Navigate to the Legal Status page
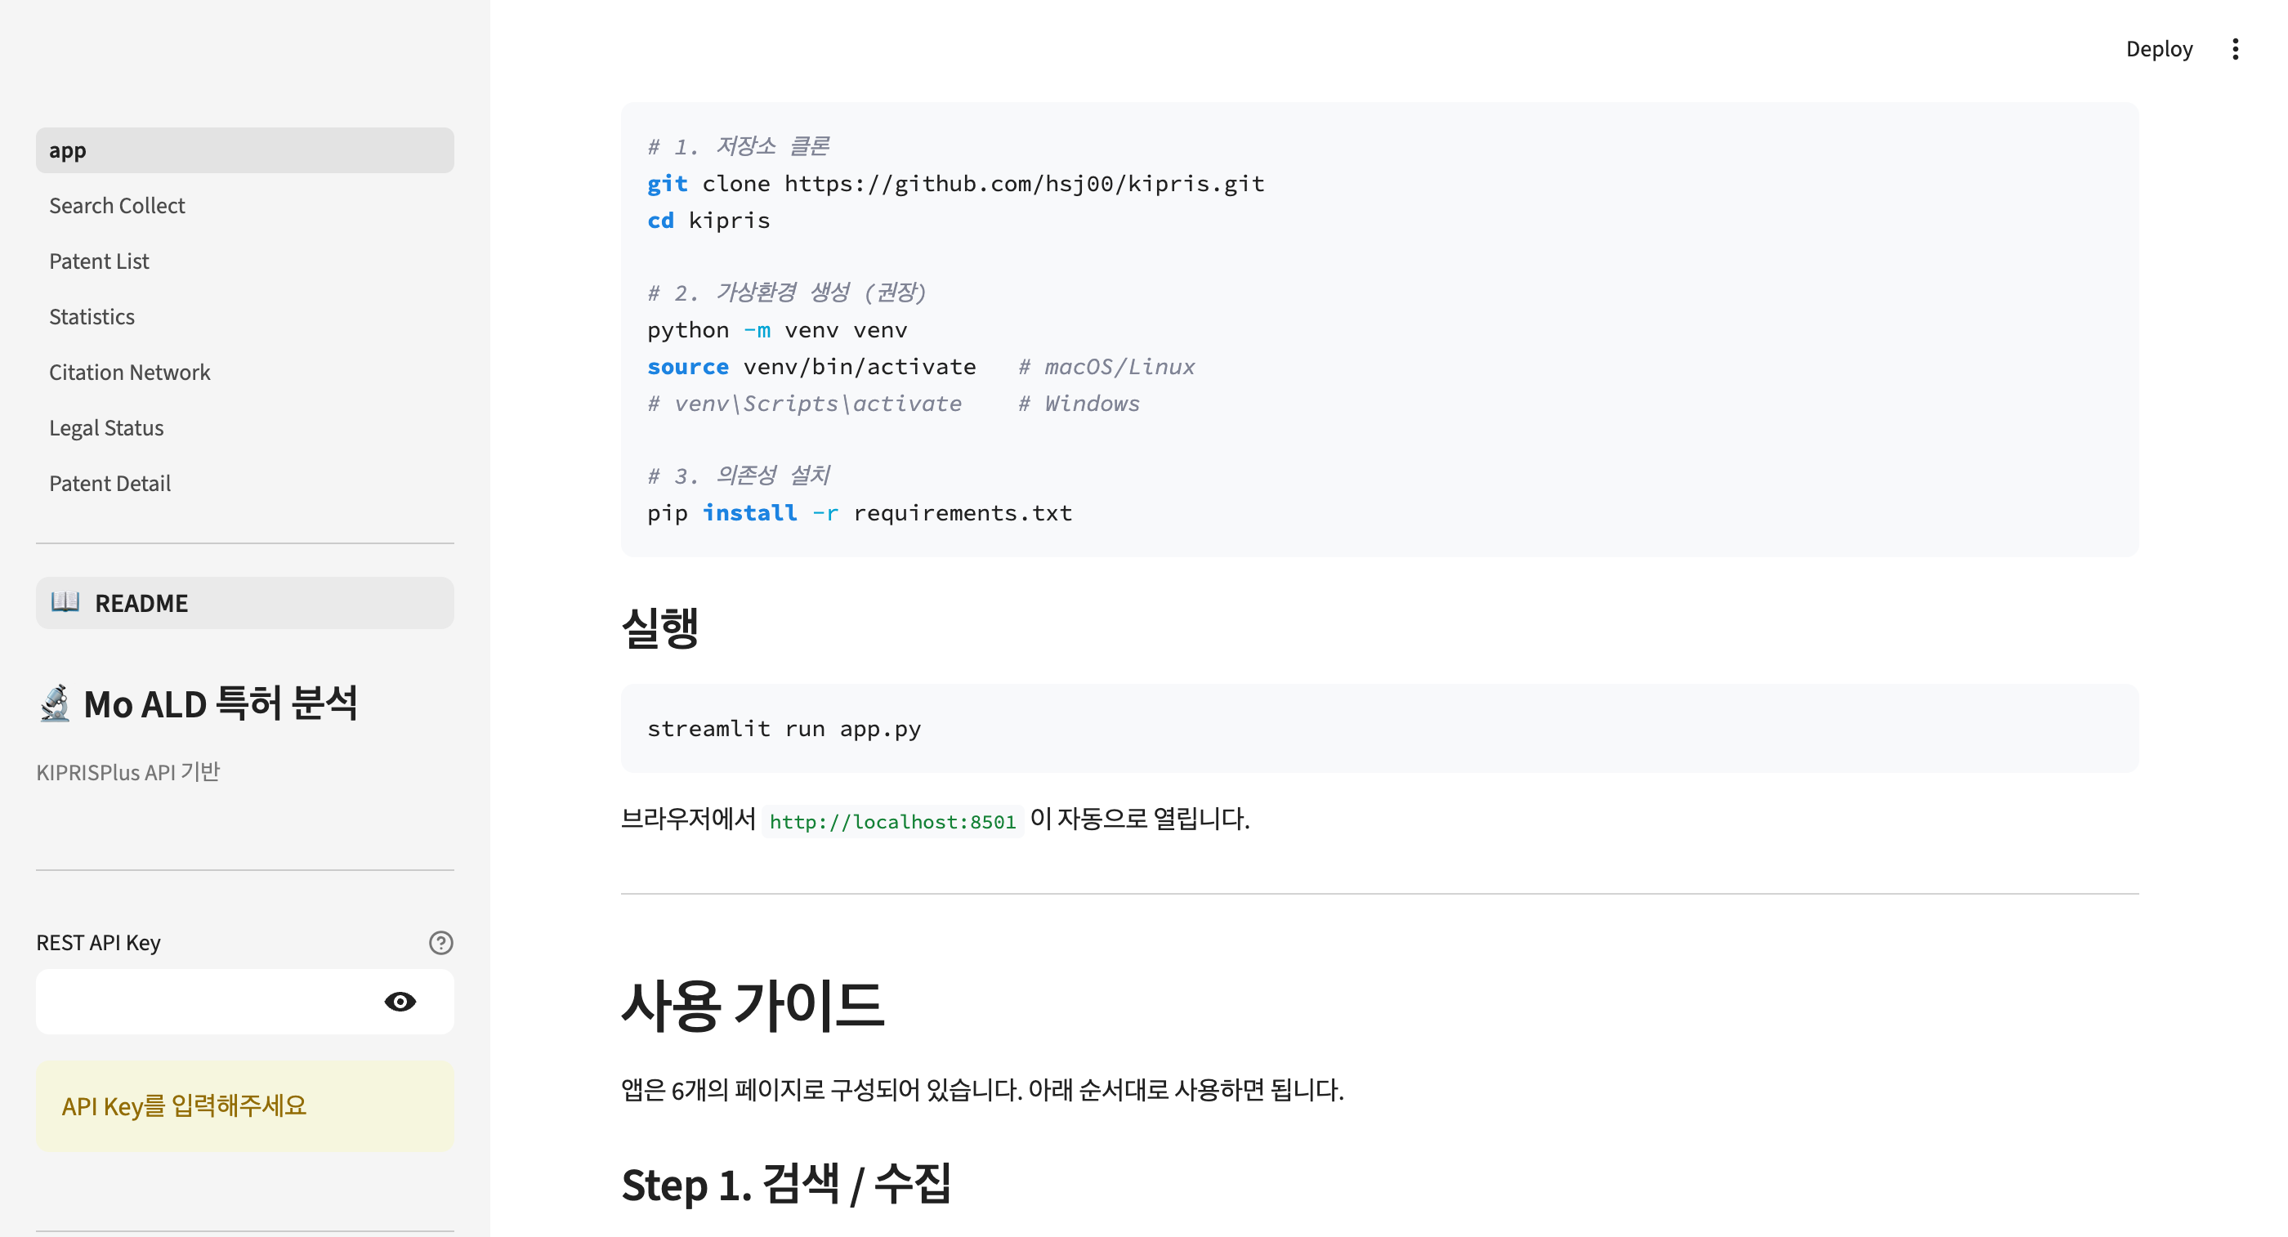 click(x=106, y=427)
